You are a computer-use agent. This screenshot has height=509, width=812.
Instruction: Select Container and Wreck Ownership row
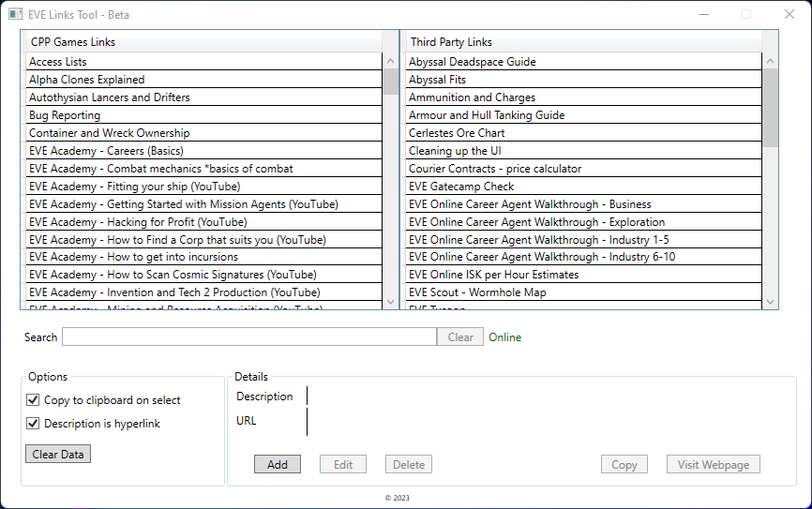204,132
